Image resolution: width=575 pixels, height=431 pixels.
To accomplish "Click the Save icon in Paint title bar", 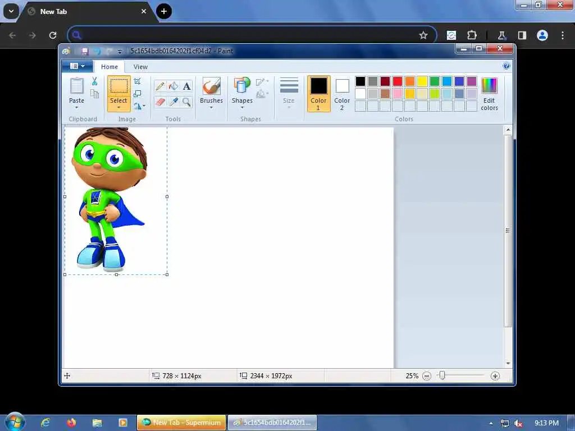I will click(x=85, y=51).
